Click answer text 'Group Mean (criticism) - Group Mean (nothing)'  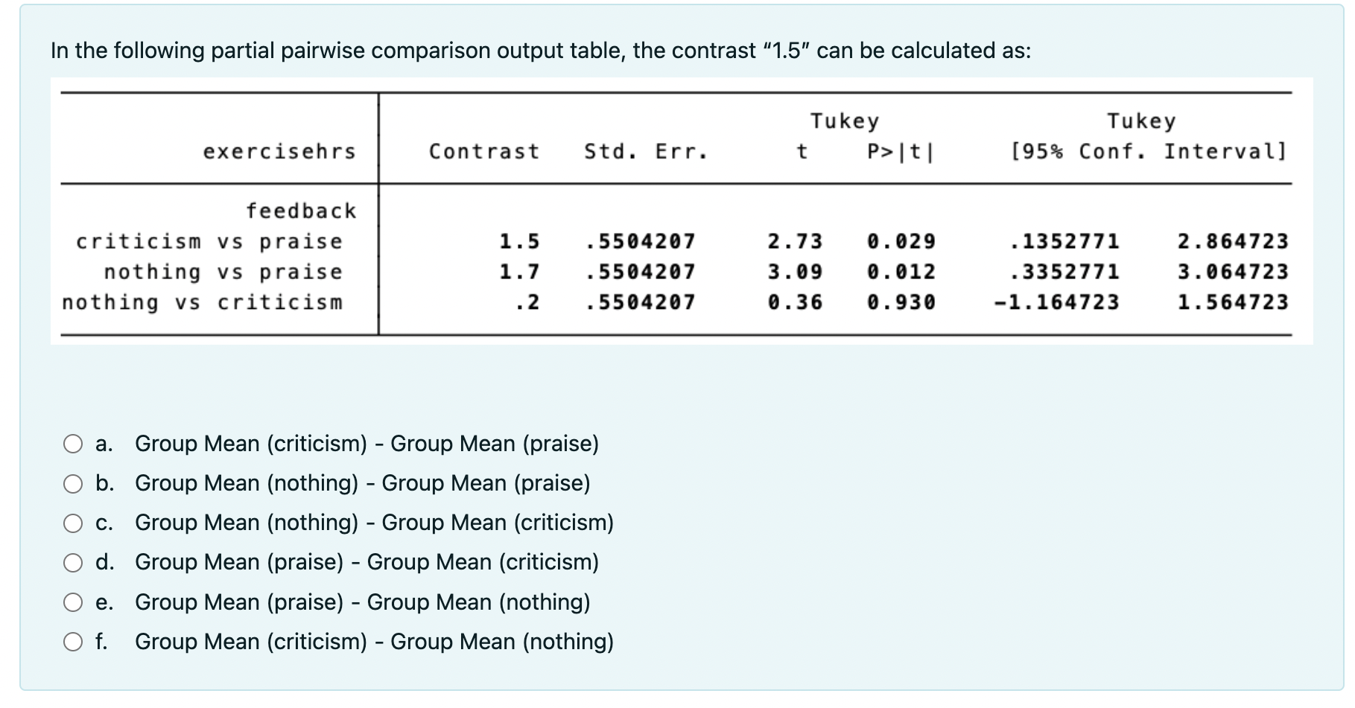[x=373, y=642]
